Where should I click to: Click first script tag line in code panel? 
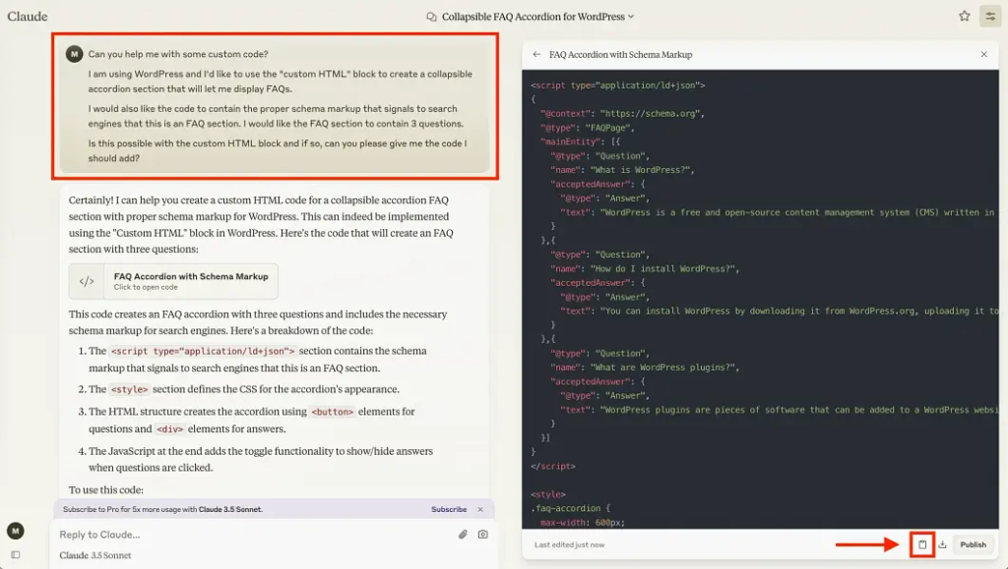point(618,85)
